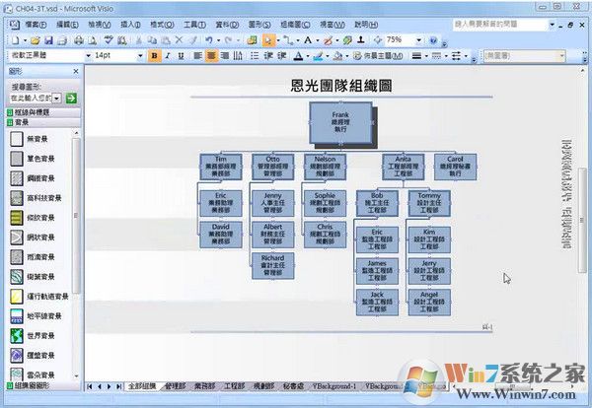Click the Cut scissors icon
This screenshot has width=592, height=408.
[138, 40]
